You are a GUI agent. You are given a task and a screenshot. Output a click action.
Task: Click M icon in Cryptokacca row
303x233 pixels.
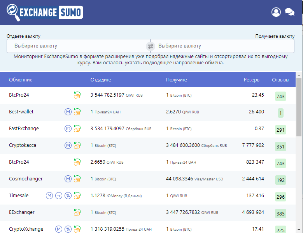68,145
